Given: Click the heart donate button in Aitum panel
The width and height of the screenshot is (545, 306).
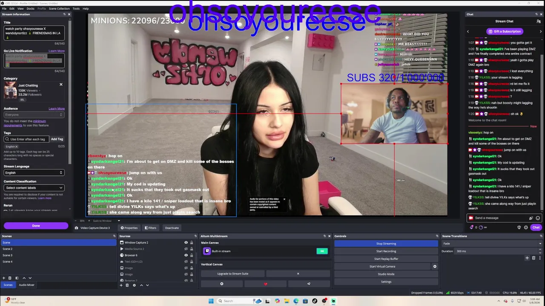Looking at the screenshot, I should tap(266, 284).
